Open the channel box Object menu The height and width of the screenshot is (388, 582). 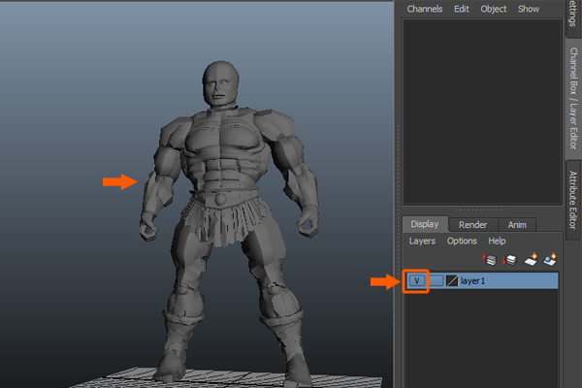tap(494, 9)
